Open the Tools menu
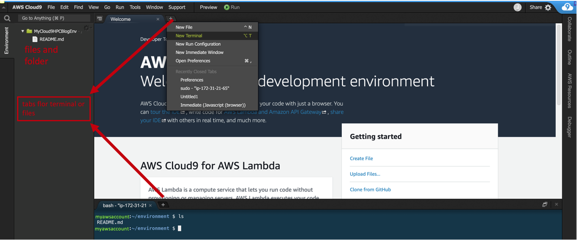Image resolution: width=577 pixels, height=240 pixels. pos(135,7)
